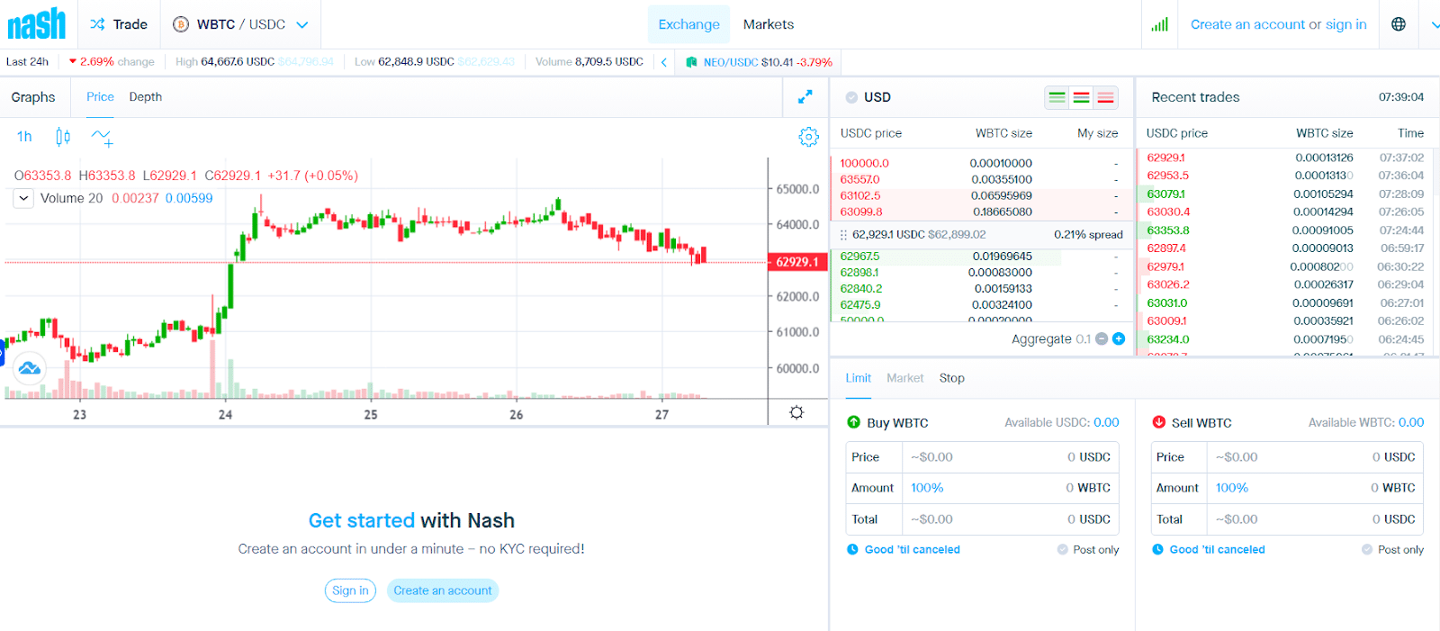Image resolution: width=1440 pixels, height=631 pixels.
Task: Click recent trade at 63353.8
Action: point(1283,230)
